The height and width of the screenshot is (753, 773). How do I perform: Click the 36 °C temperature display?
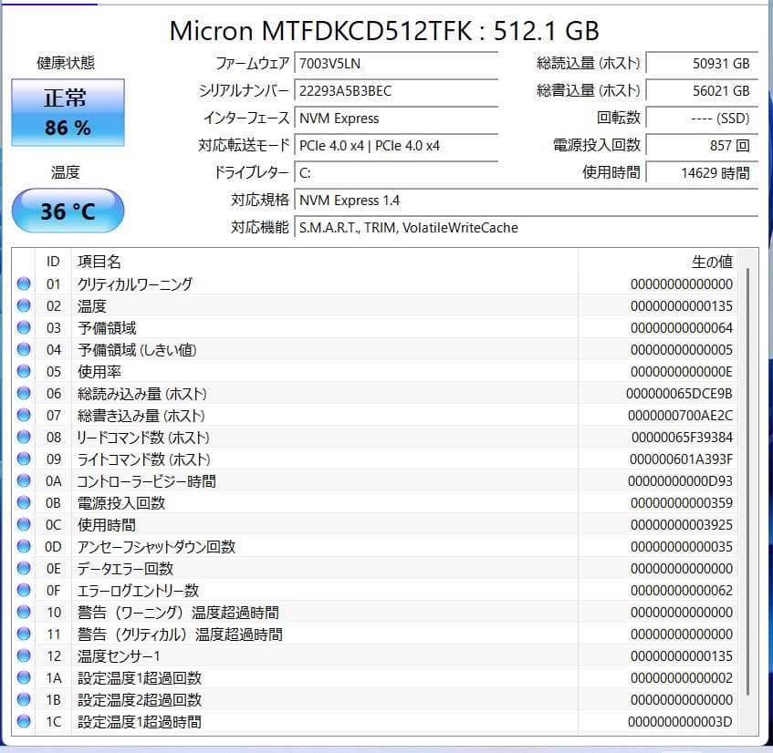pyautogui.click(x=67, y=210)
